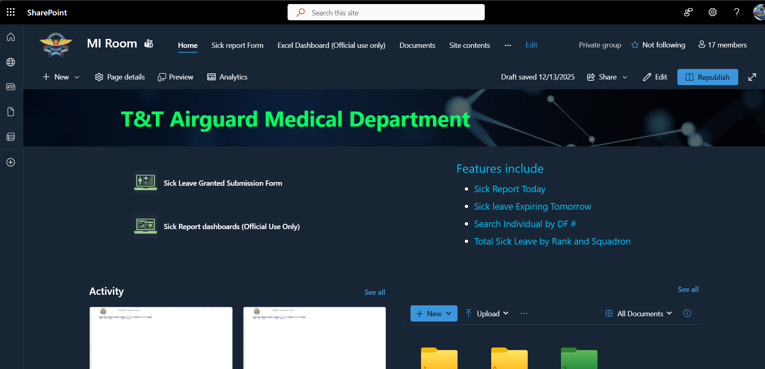Click the Private group label

(x=600, y=45)
